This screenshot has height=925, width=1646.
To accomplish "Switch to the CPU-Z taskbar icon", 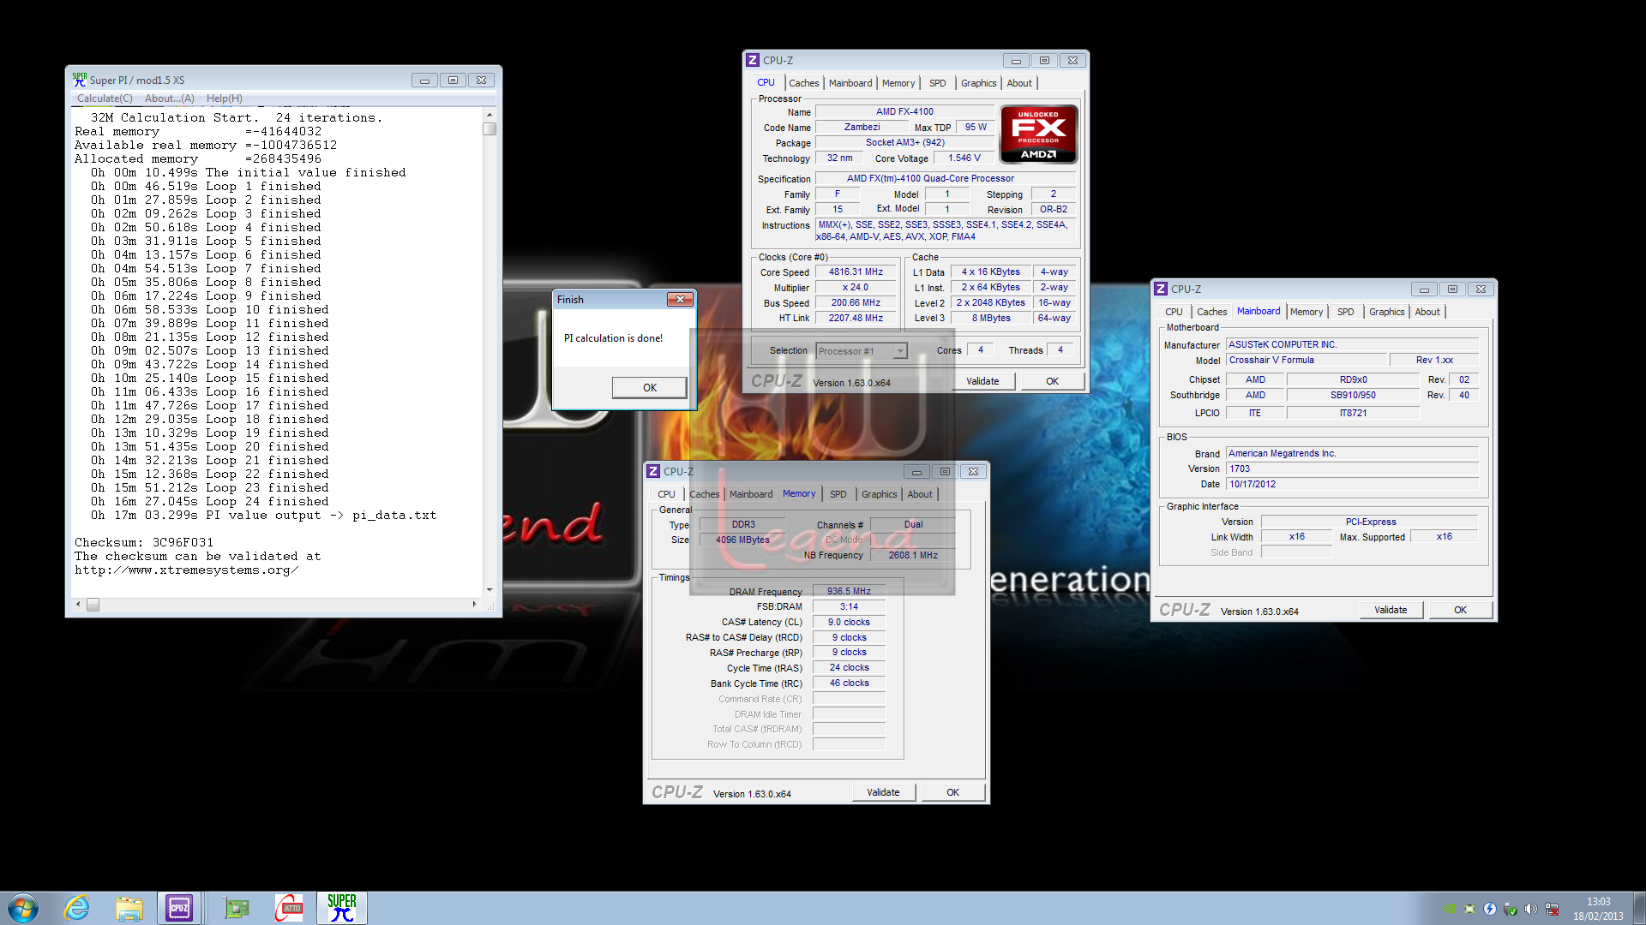I will [x=179, y=908].
